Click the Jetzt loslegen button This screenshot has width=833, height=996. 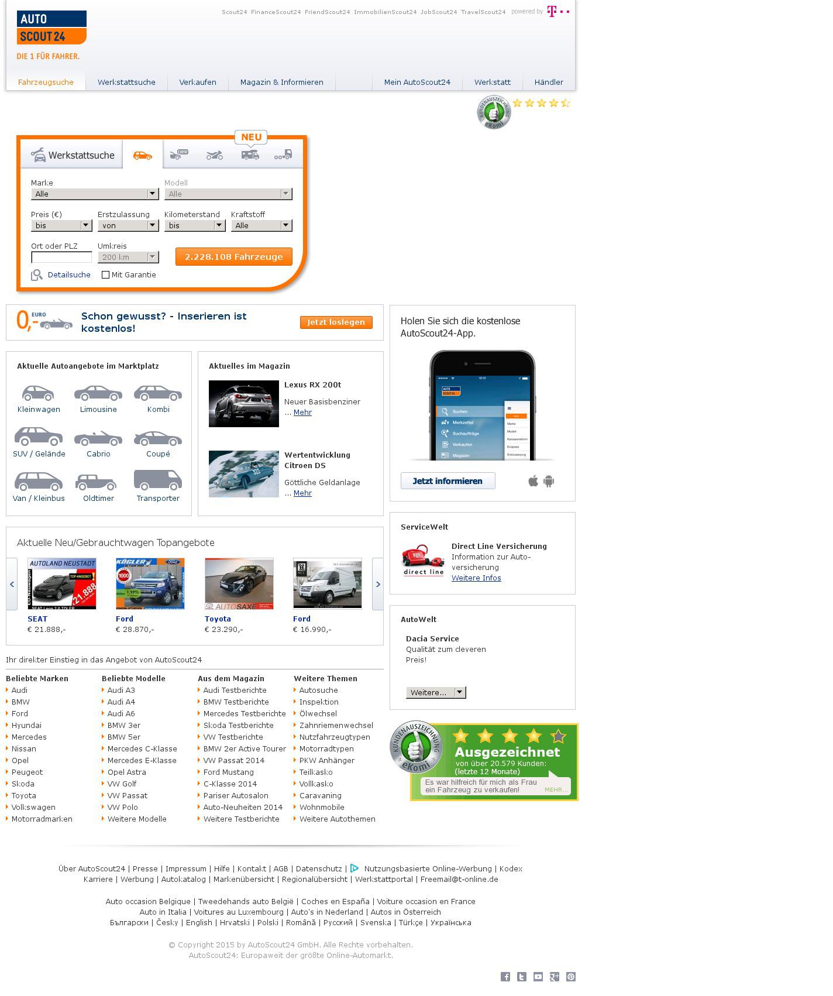pyautogui.click(x=336, y=322)
